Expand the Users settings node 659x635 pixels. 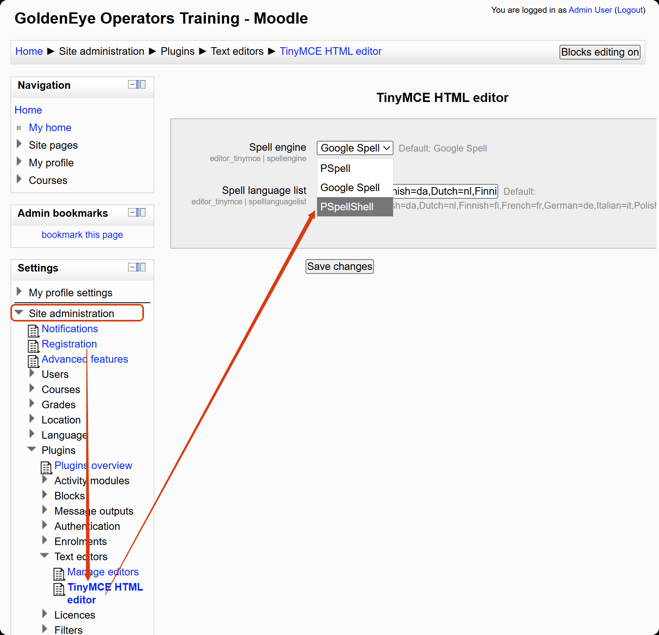point(32,373)
